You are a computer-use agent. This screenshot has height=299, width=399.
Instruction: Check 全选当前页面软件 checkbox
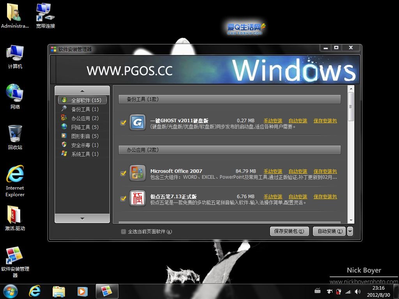coord(124,232)
